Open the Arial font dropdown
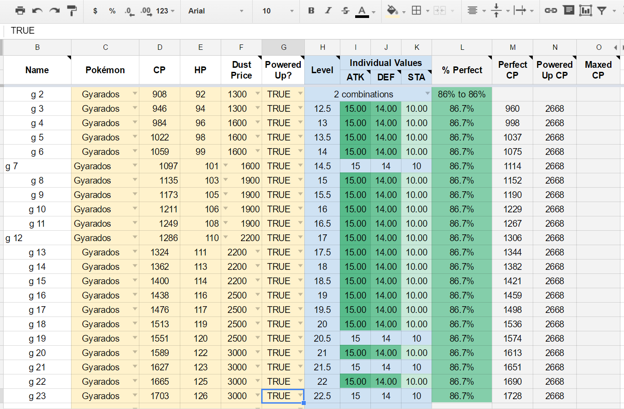The image size is (624, 409). (216, 11)
